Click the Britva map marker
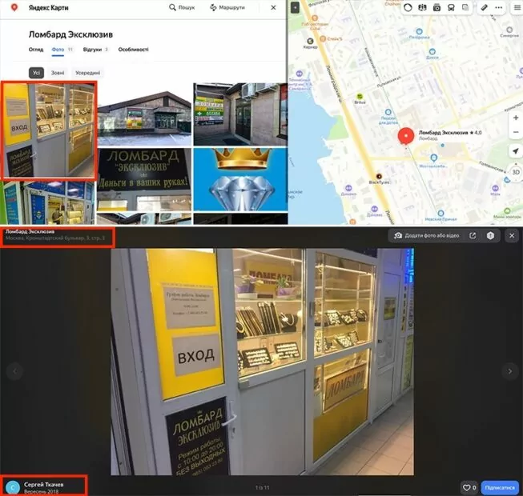This screenshot has width=523, height=496. [360, 97]
